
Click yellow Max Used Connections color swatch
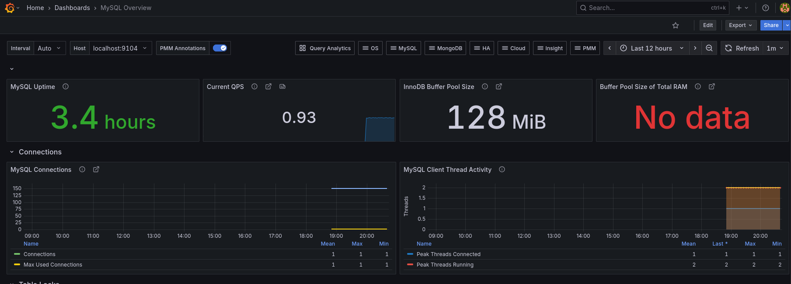[x=17, y=264]
